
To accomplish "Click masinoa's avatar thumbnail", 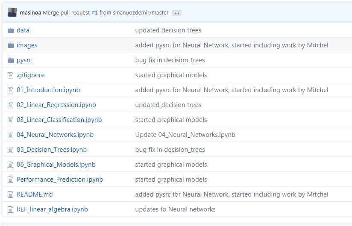I will click(x=12, y=12).
